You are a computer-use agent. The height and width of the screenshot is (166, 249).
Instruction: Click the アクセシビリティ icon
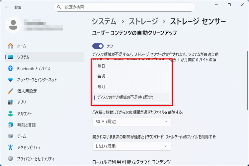pyautogui.click(x=10, y=147)
